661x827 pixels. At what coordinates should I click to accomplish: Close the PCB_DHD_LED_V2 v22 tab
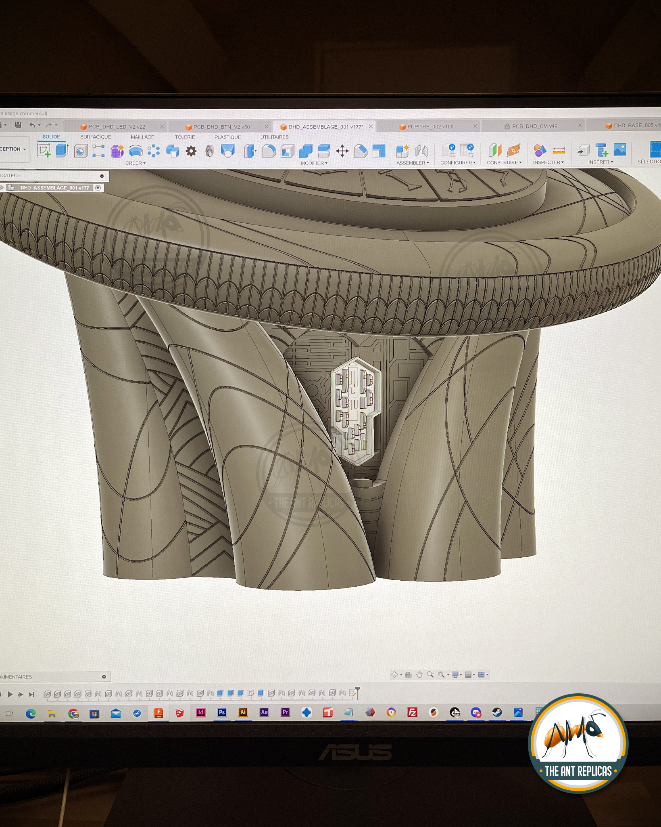click(x=162, y=126)
